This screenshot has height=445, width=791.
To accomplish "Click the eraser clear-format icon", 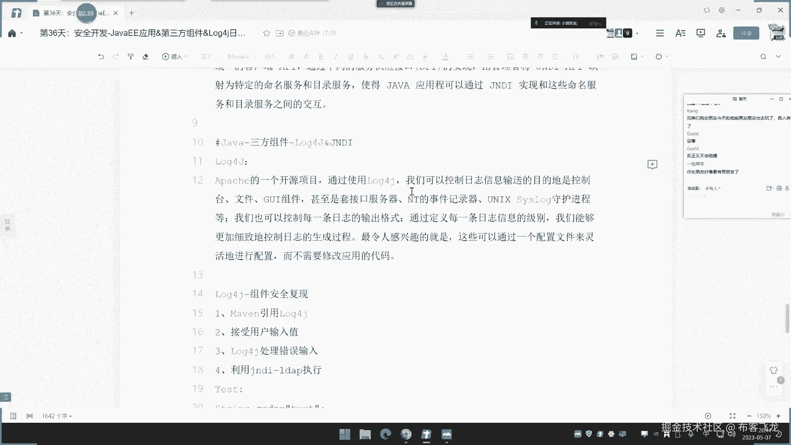I will [x=145, y=56].
